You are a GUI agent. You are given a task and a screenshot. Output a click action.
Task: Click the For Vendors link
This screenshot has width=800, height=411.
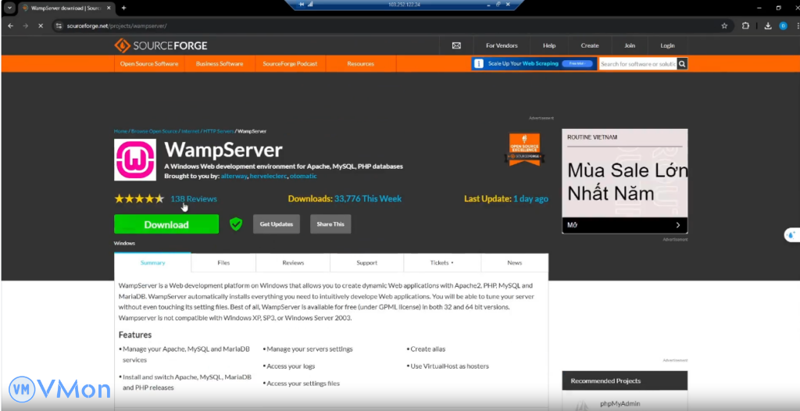click(x=502, y=45)
